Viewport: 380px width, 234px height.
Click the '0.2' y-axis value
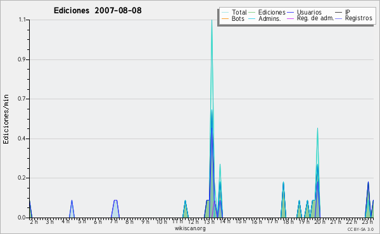[22, 178]
